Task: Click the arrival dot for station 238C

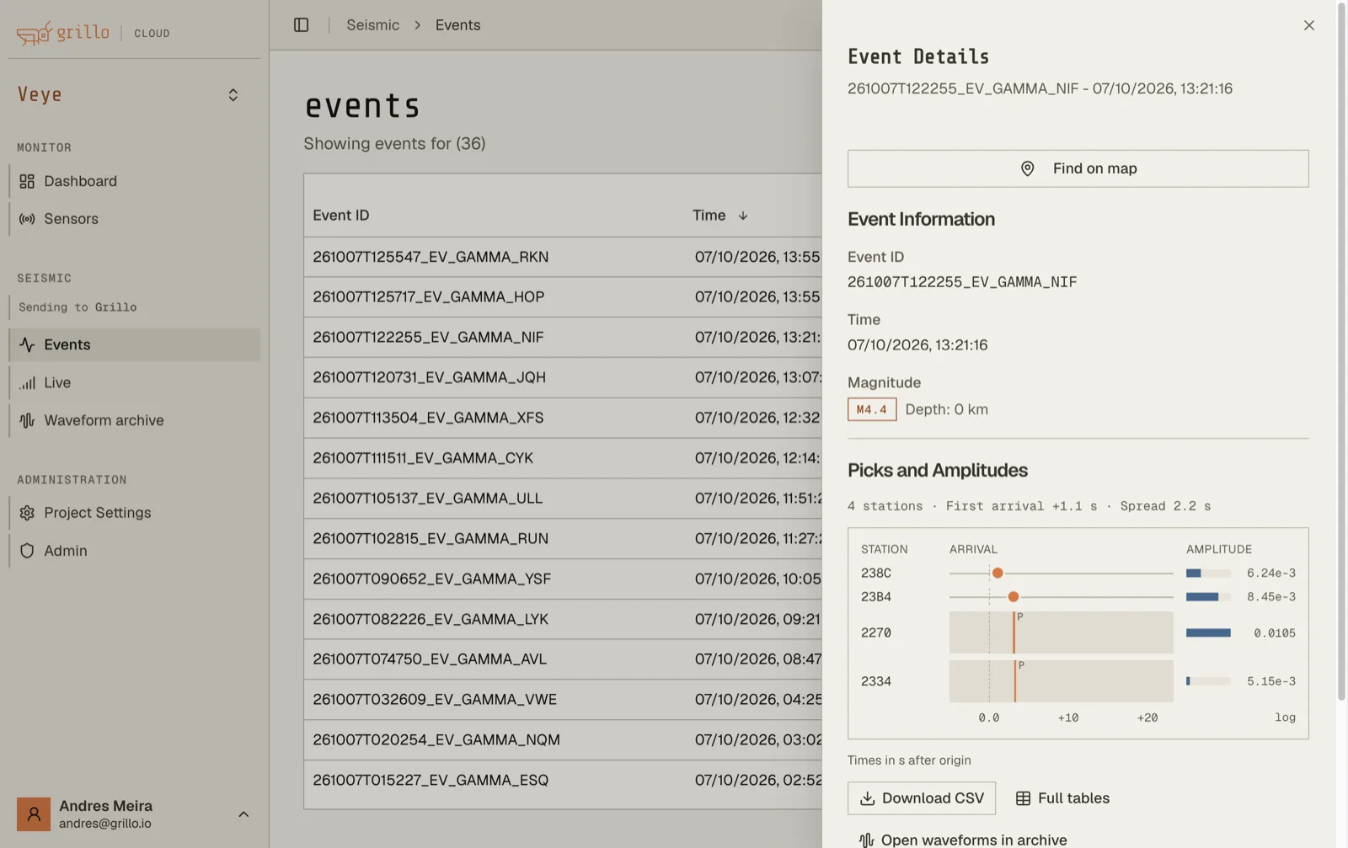Action: click(x=998, y=573)
